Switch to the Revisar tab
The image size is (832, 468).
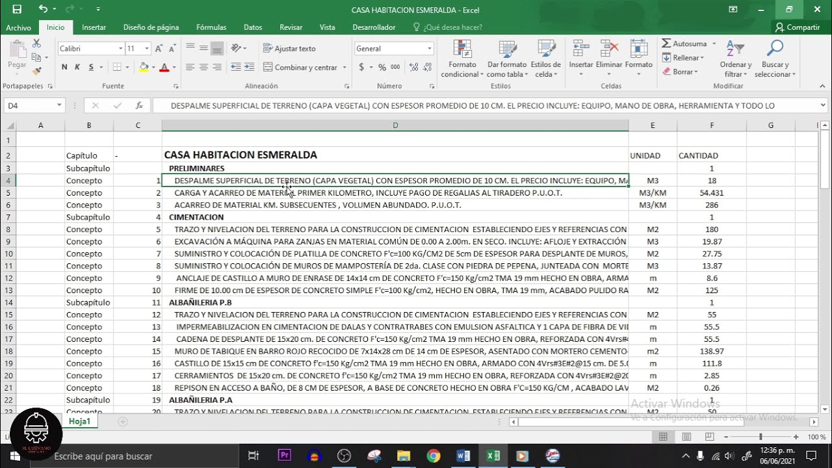click(291, 27)
